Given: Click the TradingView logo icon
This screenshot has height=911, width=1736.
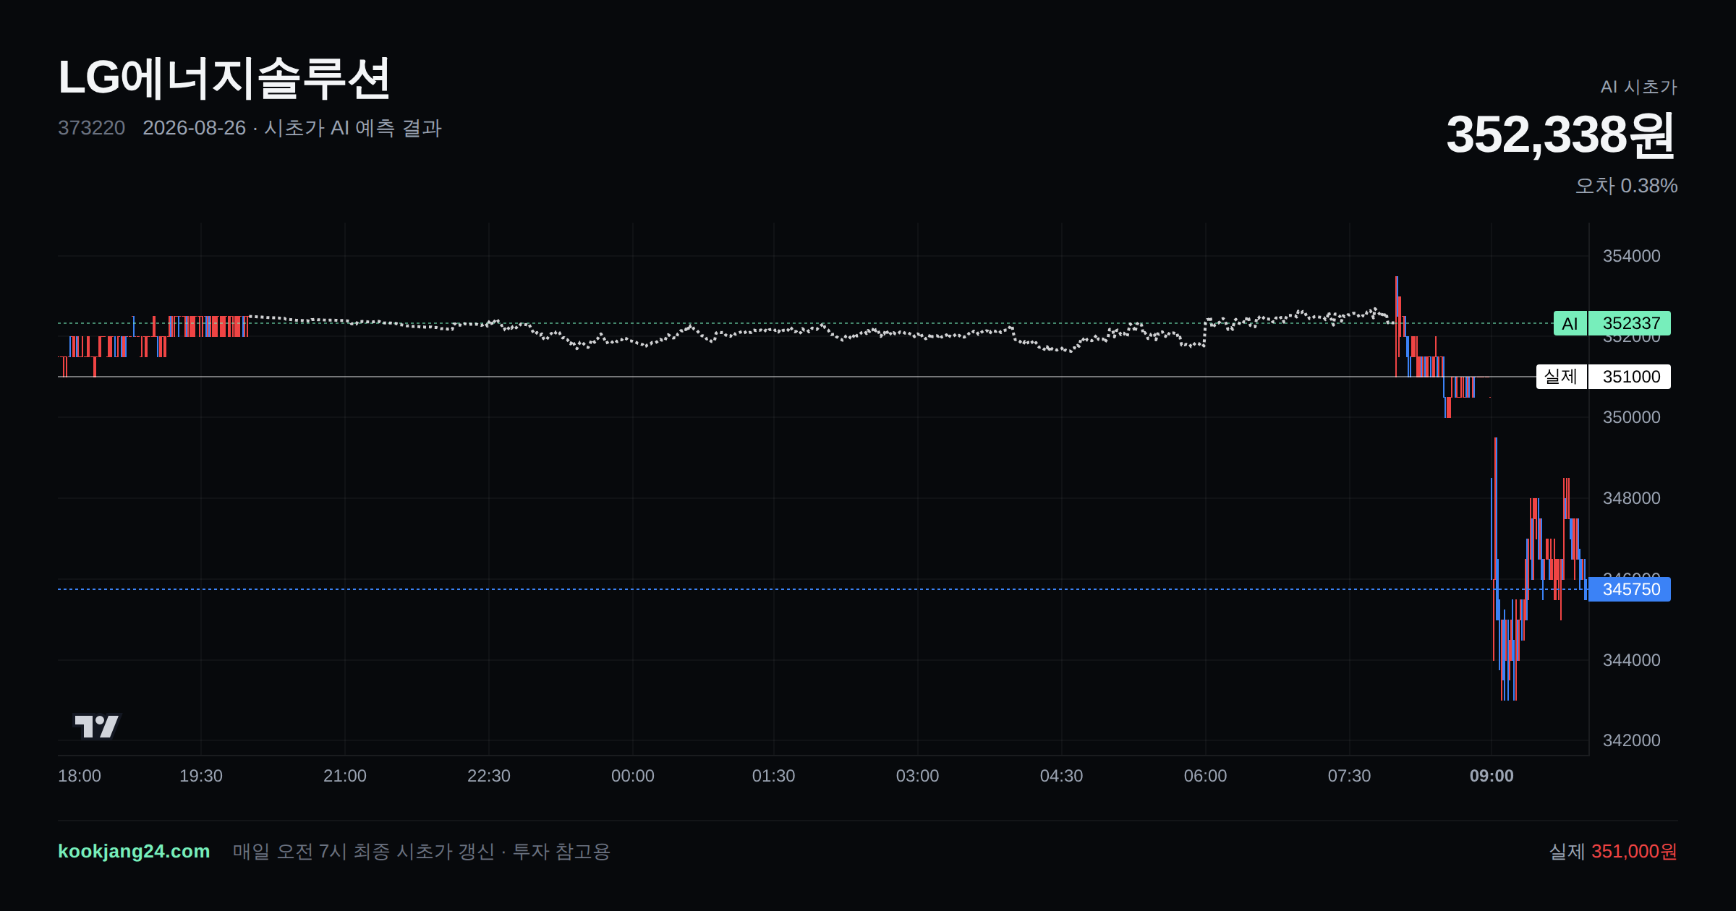Looking at the screenshot, I should 97,726.
